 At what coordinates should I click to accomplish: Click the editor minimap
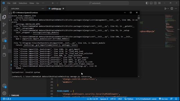point(171,31)
